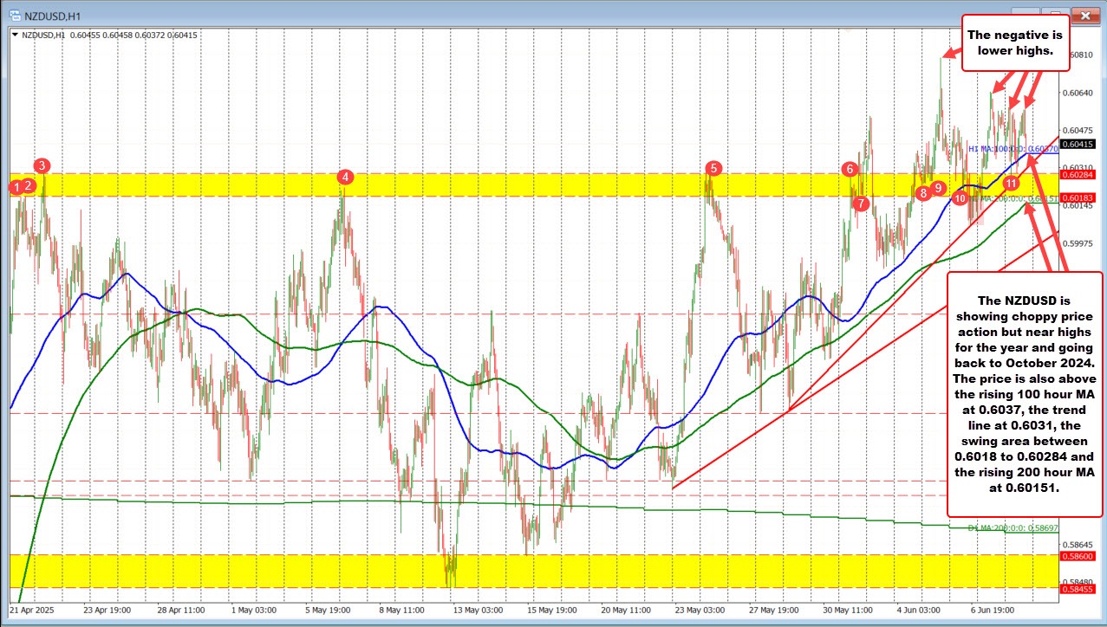This screenshot has height=627, width=1107.
Task: Click red circle marker number 5
Action: pos(713,168)
